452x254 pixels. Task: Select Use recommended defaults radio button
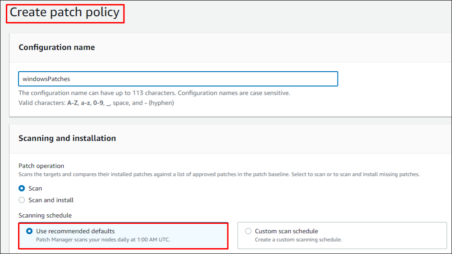29,231
